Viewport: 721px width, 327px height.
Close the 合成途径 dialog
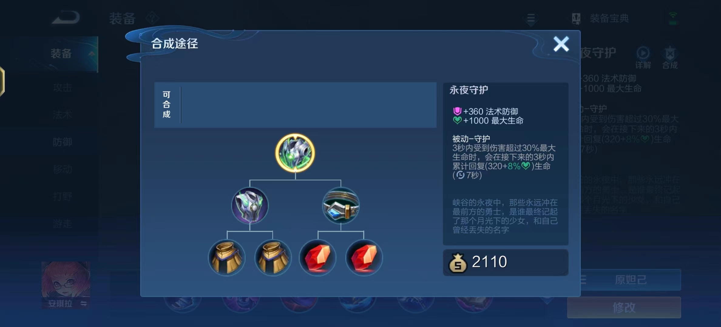(561, 44)
